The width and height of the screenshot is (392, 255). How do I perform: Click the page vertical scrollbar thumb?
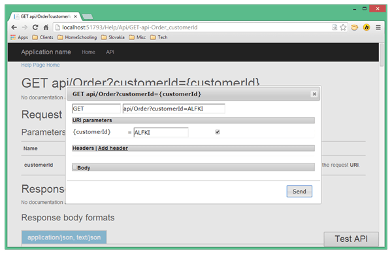coord(382,55)
